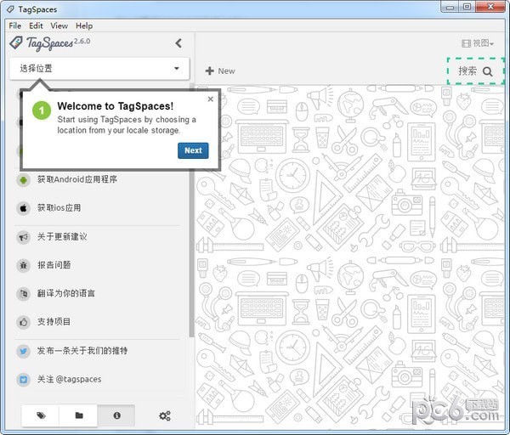Click the Android robot icon
The width and height of the screenshot is (510, 435).
point(24,180)
